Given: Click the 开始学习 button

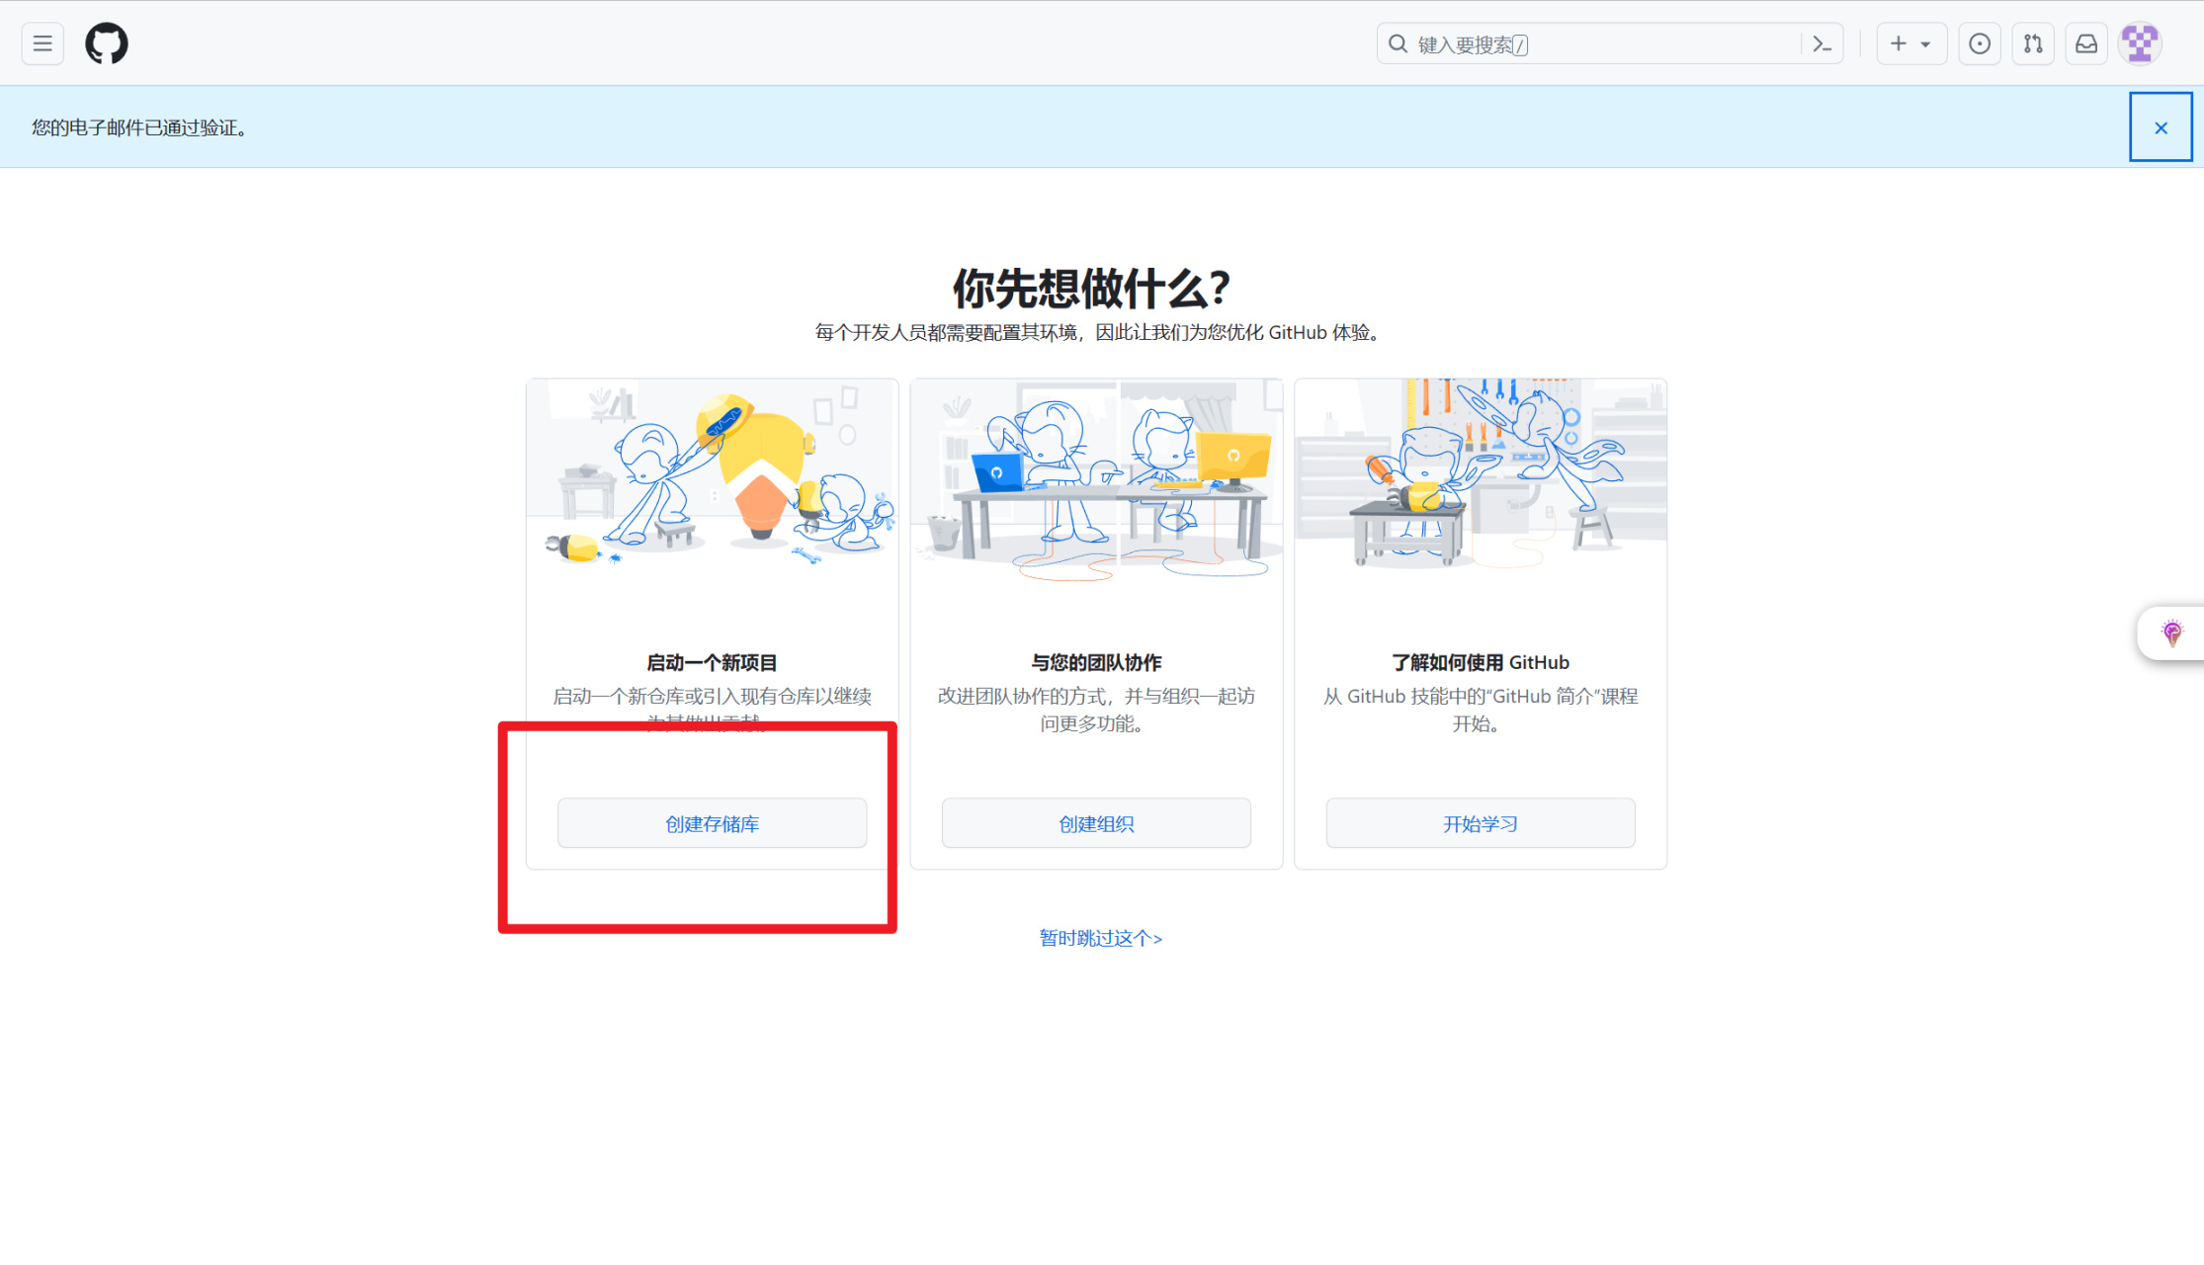Looking at the screenshot, I should tap(1480, 823).
